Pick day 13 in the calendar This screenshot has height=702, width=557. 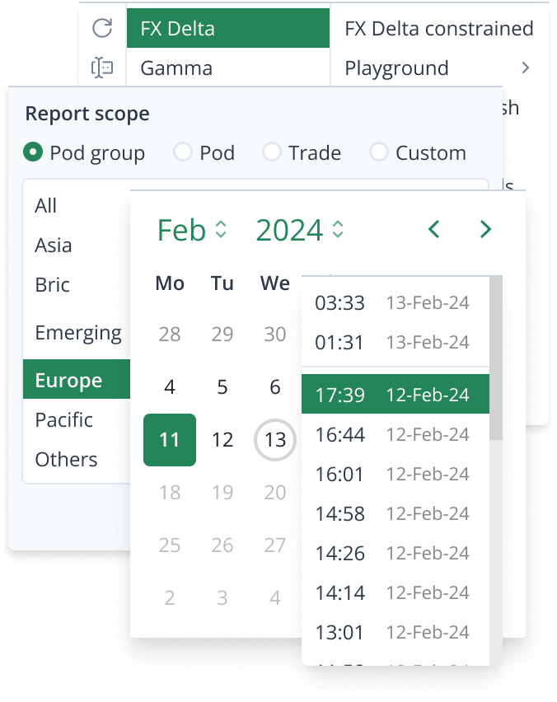tap(275, 440)
